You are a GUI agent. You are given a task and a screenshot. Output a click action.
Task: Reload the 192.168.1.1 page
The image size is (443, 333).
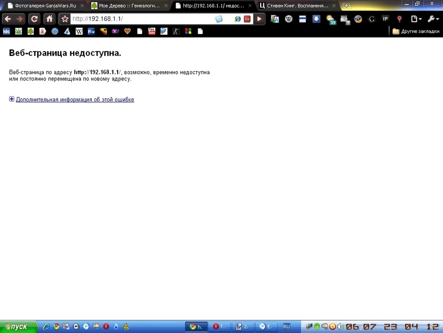click(x=34, y=19)
